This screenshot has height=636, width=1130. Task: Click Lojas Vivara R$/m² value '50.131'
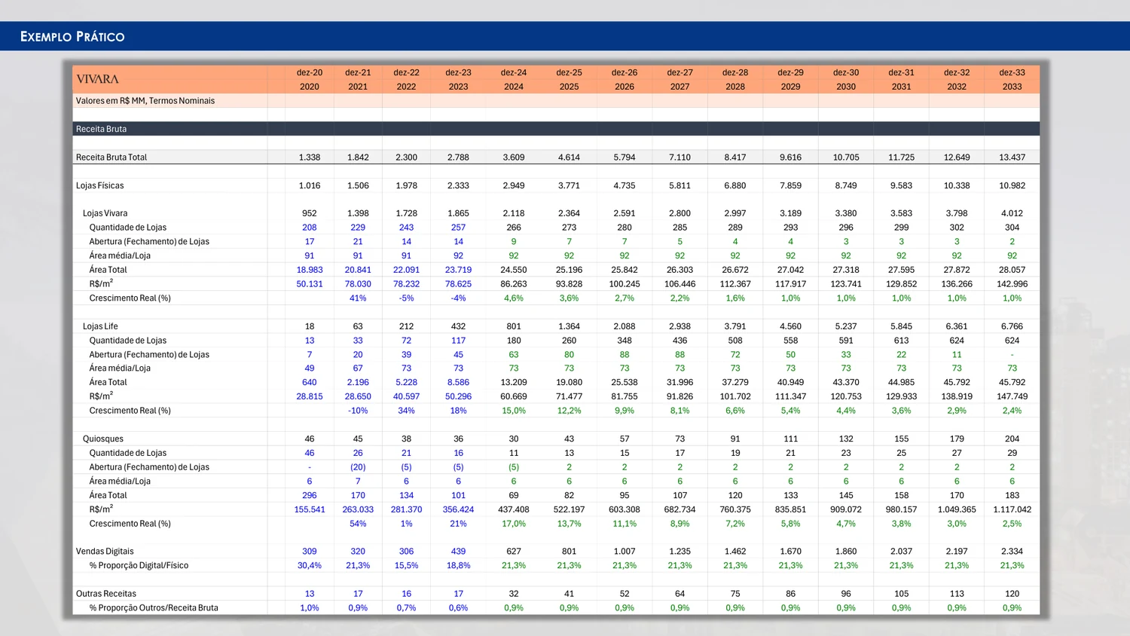pyautogui.click(x=310, y=284)
